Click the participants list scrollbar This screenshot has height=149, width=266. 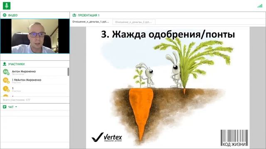pyautogui.click(x=68, y=72)
